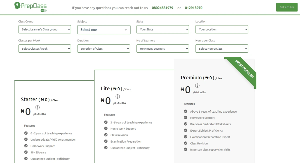Open the Hours per Class dropdown
300x163 pixels.
[221, 49]
